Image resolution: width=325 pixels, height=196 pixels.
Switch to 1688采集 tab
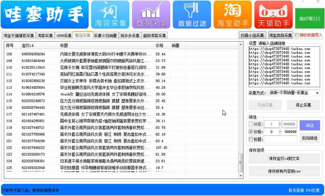tap(64, 36)
